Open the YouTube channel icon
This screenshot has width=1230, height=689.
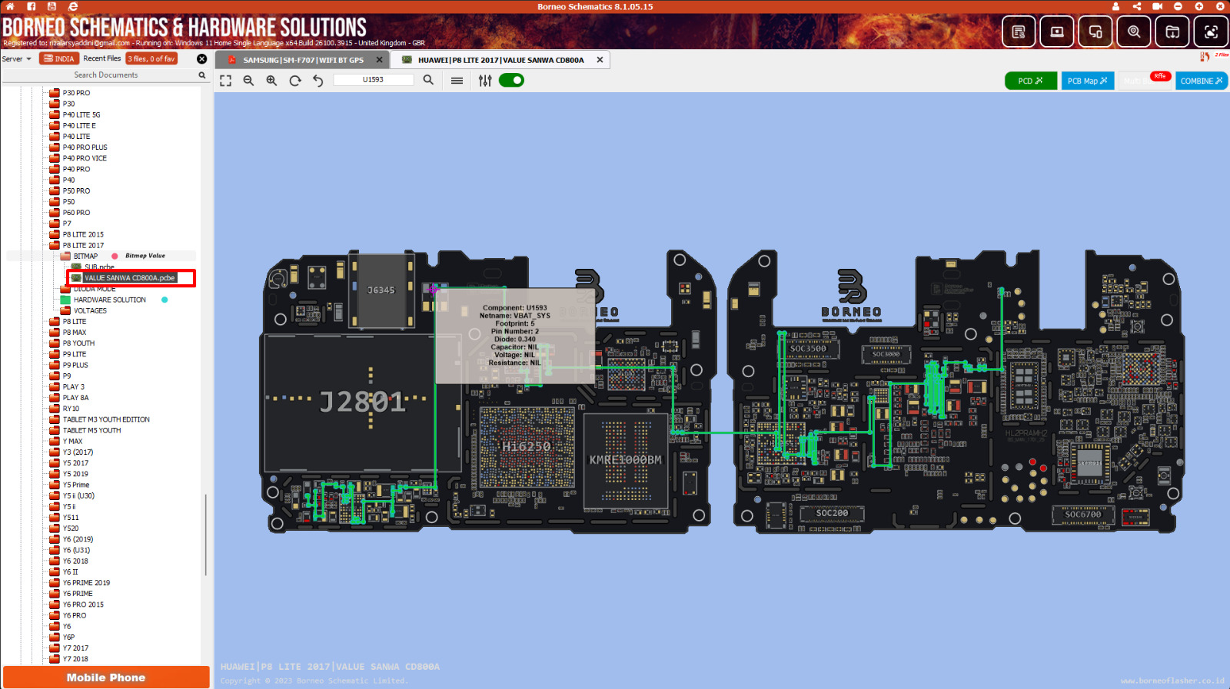click(x=52, y=6)
